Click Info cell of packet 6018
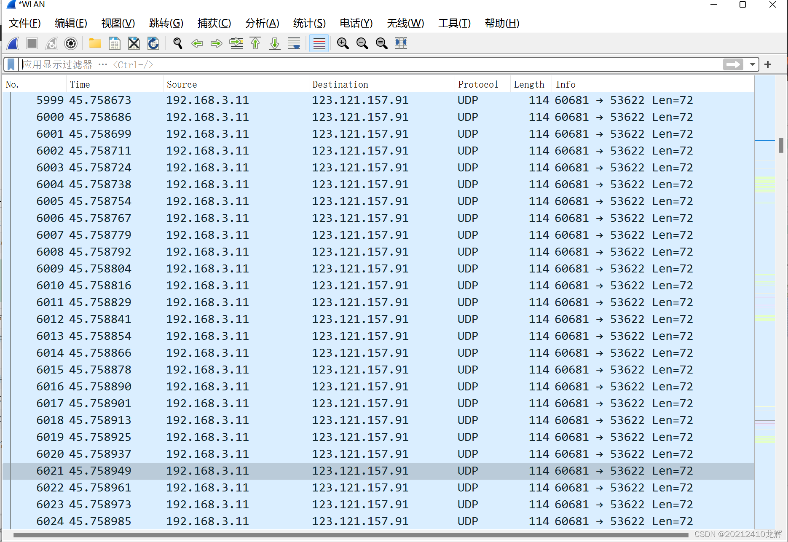Viewport: 788px width, 542px height. click(x=624, y=420)
